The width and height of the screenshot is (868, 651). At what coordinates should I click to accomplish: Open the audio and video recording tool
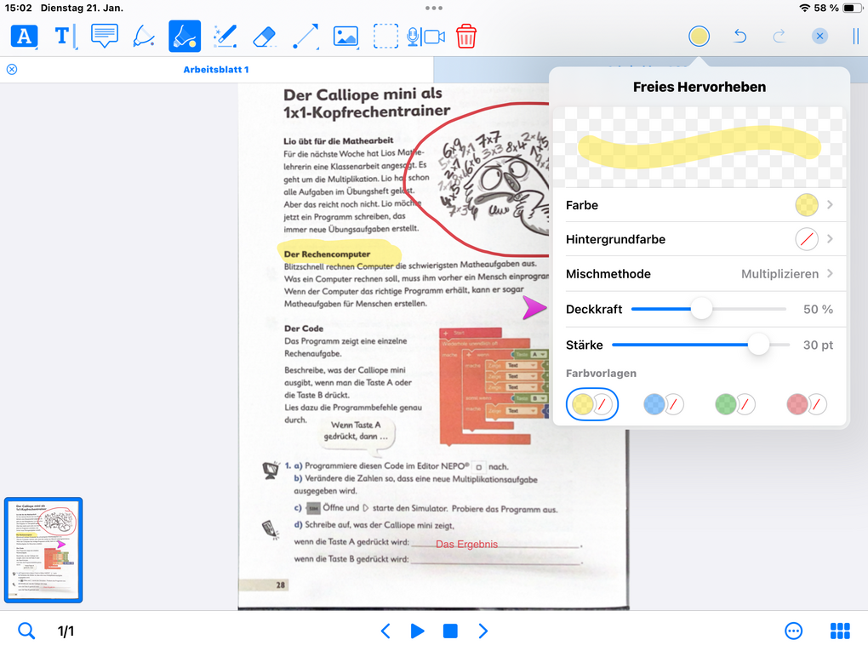(x=425, y=37)
